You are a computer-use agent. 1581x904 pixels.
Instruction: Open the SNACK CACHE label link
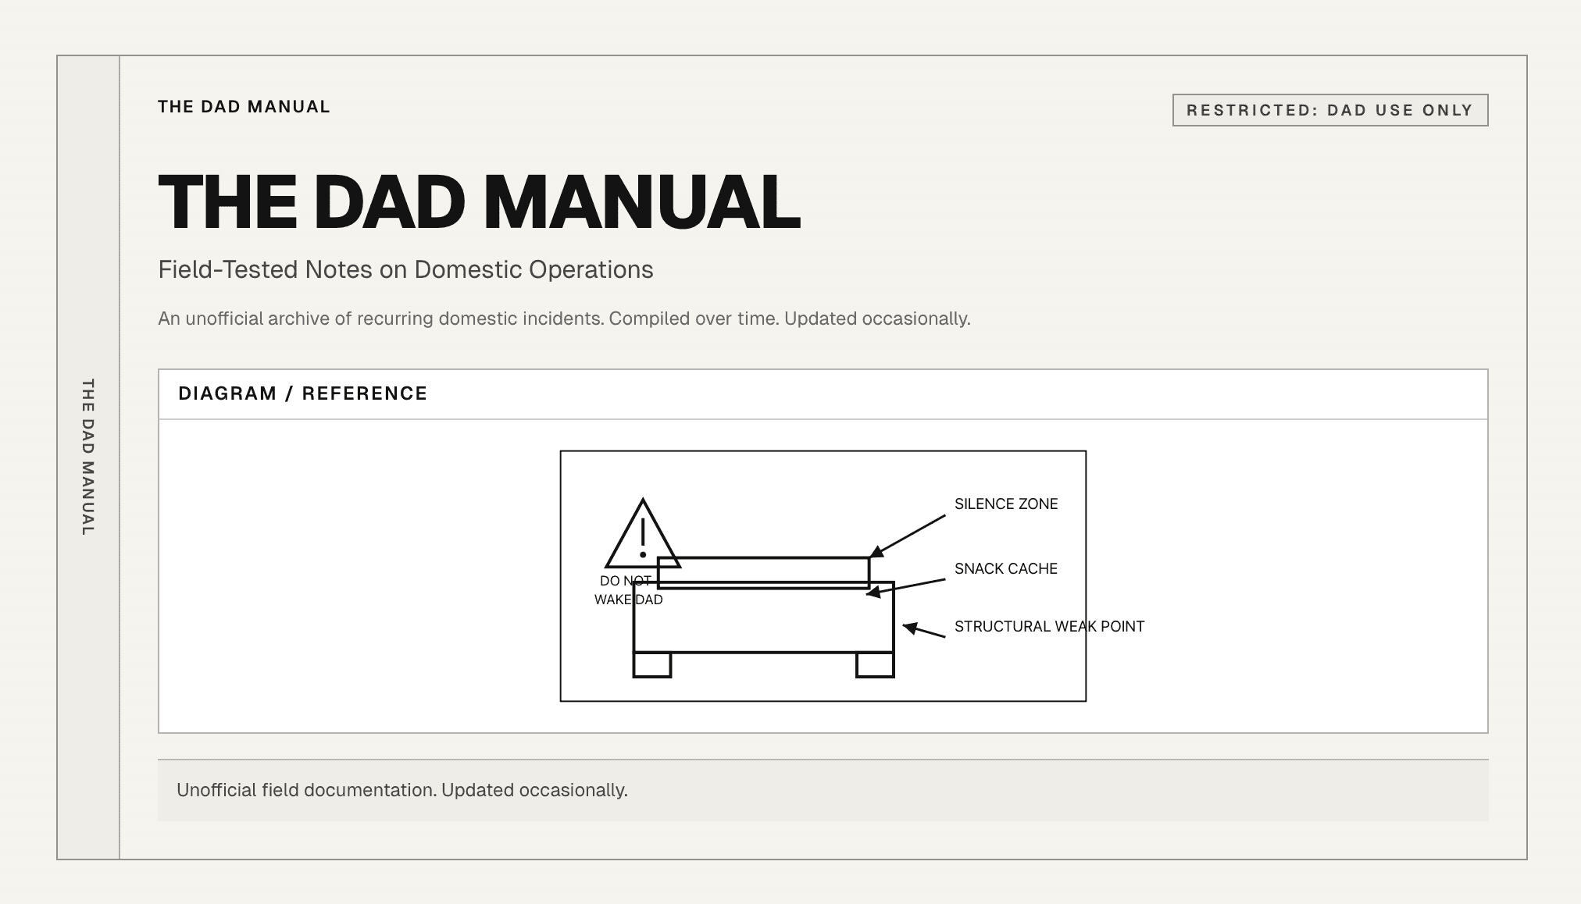tap(1005, 569)
